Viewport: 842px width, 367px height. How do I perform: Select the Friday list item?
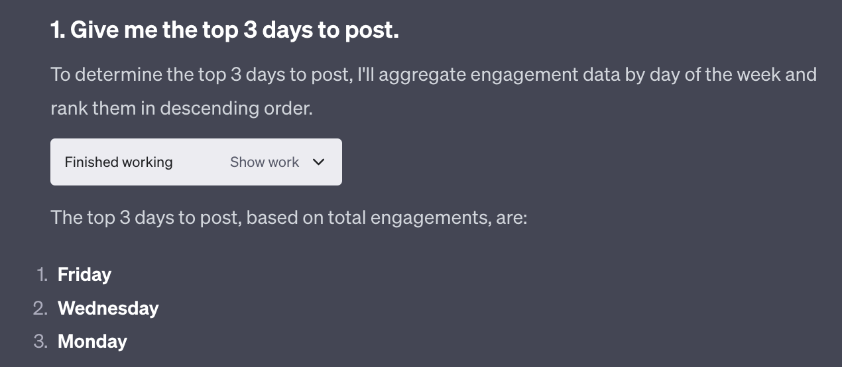coord(84,275)
